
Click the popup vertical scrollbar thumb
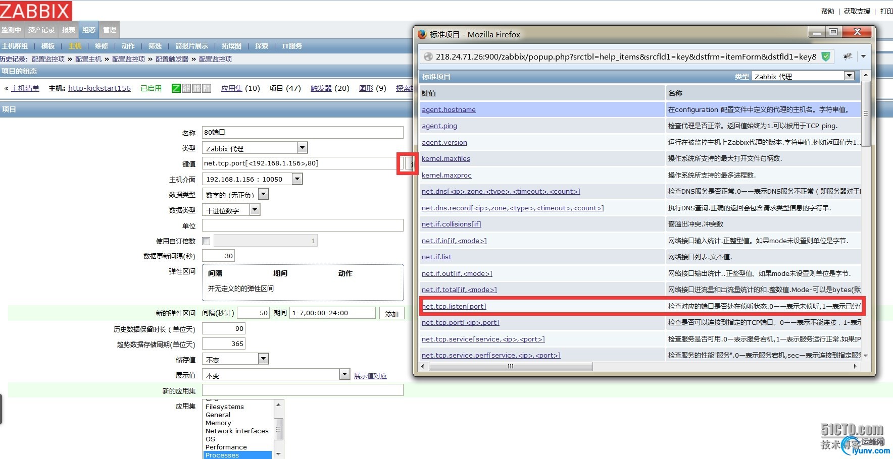[x=866, y=113]
